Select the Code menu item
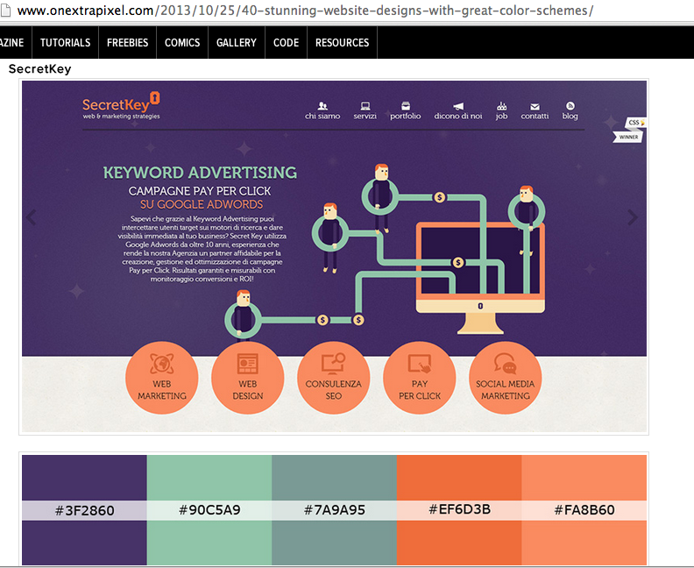Image resolution: width=694 pixels, height=568 pixels. [286, 42]
